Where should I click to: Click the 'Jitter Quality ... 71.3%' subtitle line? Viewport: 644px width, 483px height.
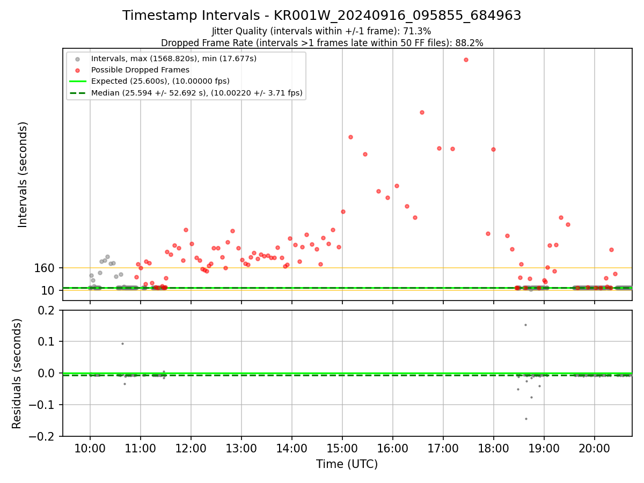(321, 31)
